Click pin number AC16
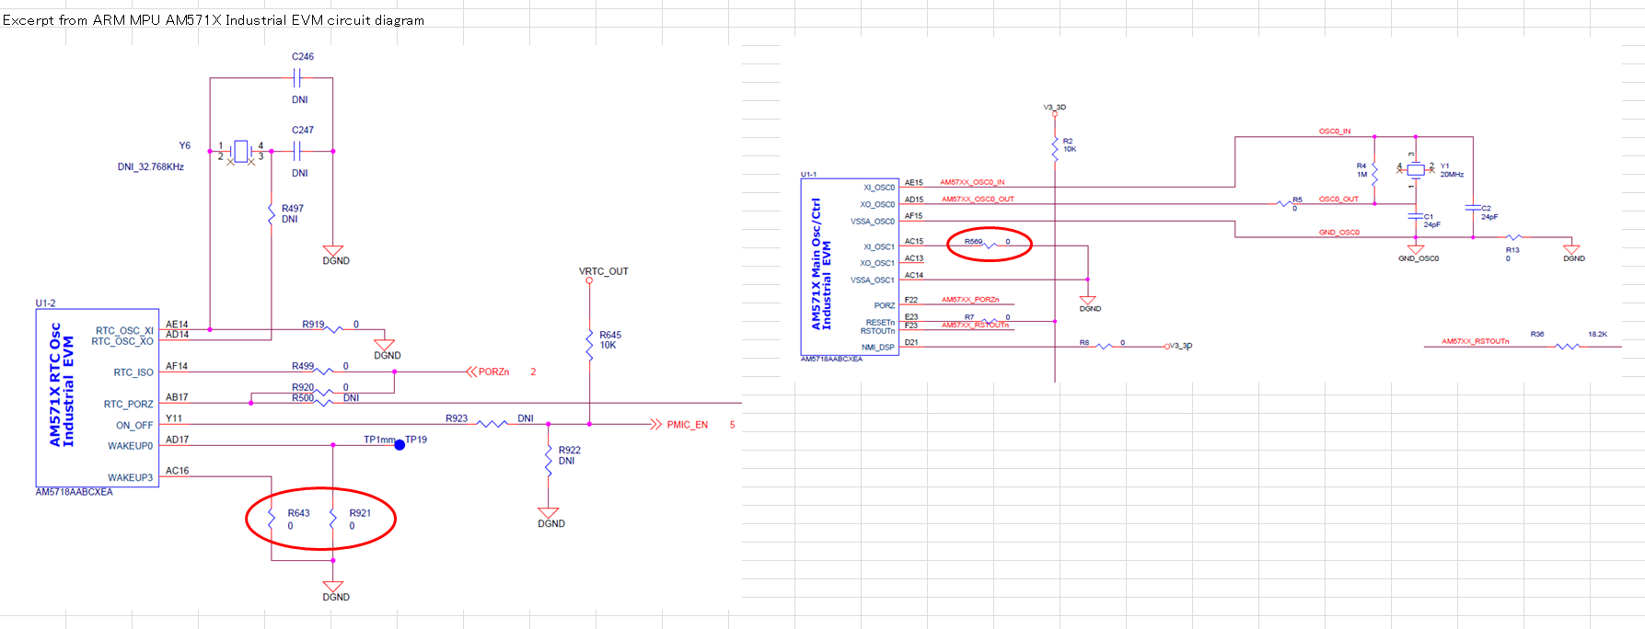 (177, 471)
